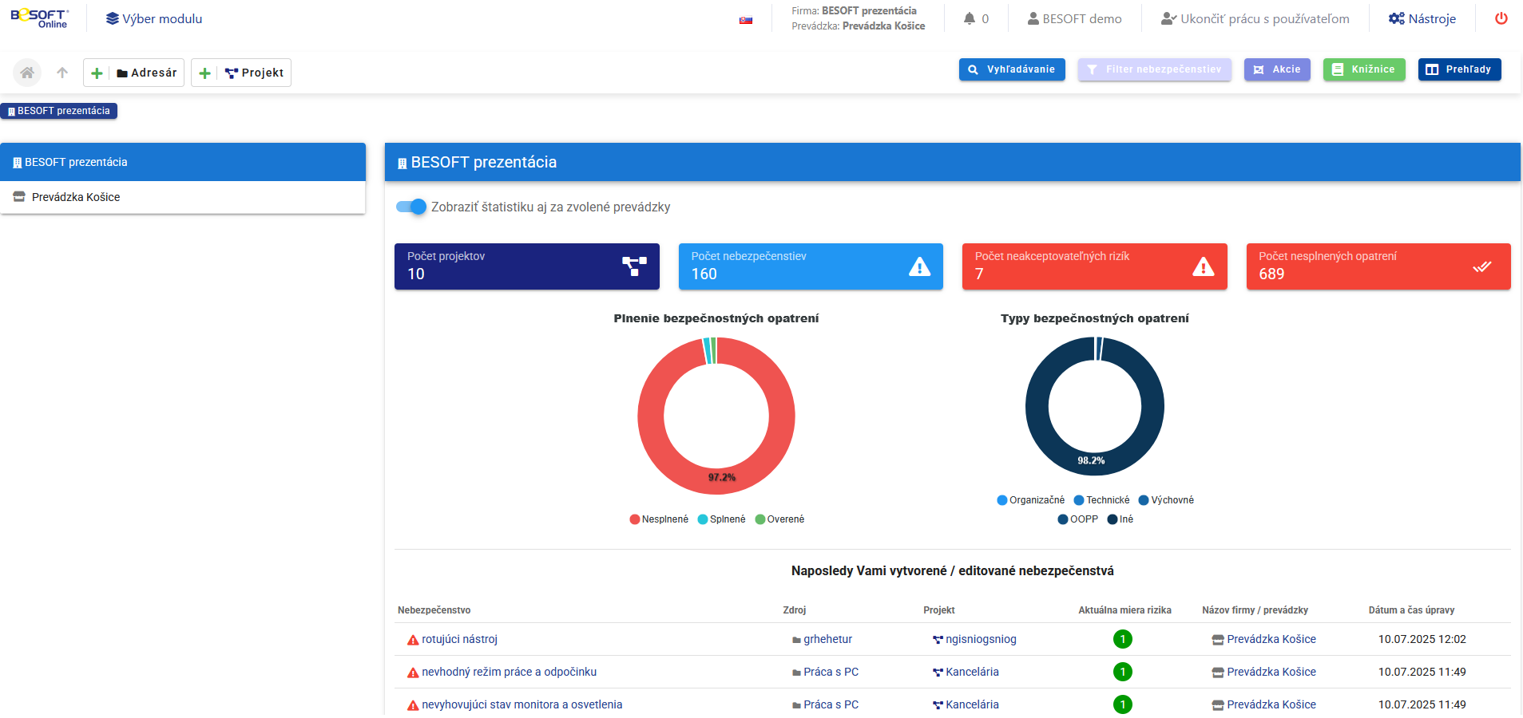This screenshot has height=718, width=1523.
Task: Click the Akcie button
Action: [x=1277, y=69]
